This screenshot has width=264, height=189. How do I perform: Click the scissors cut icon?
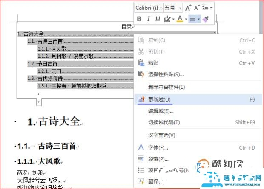(x=141, y=51)
